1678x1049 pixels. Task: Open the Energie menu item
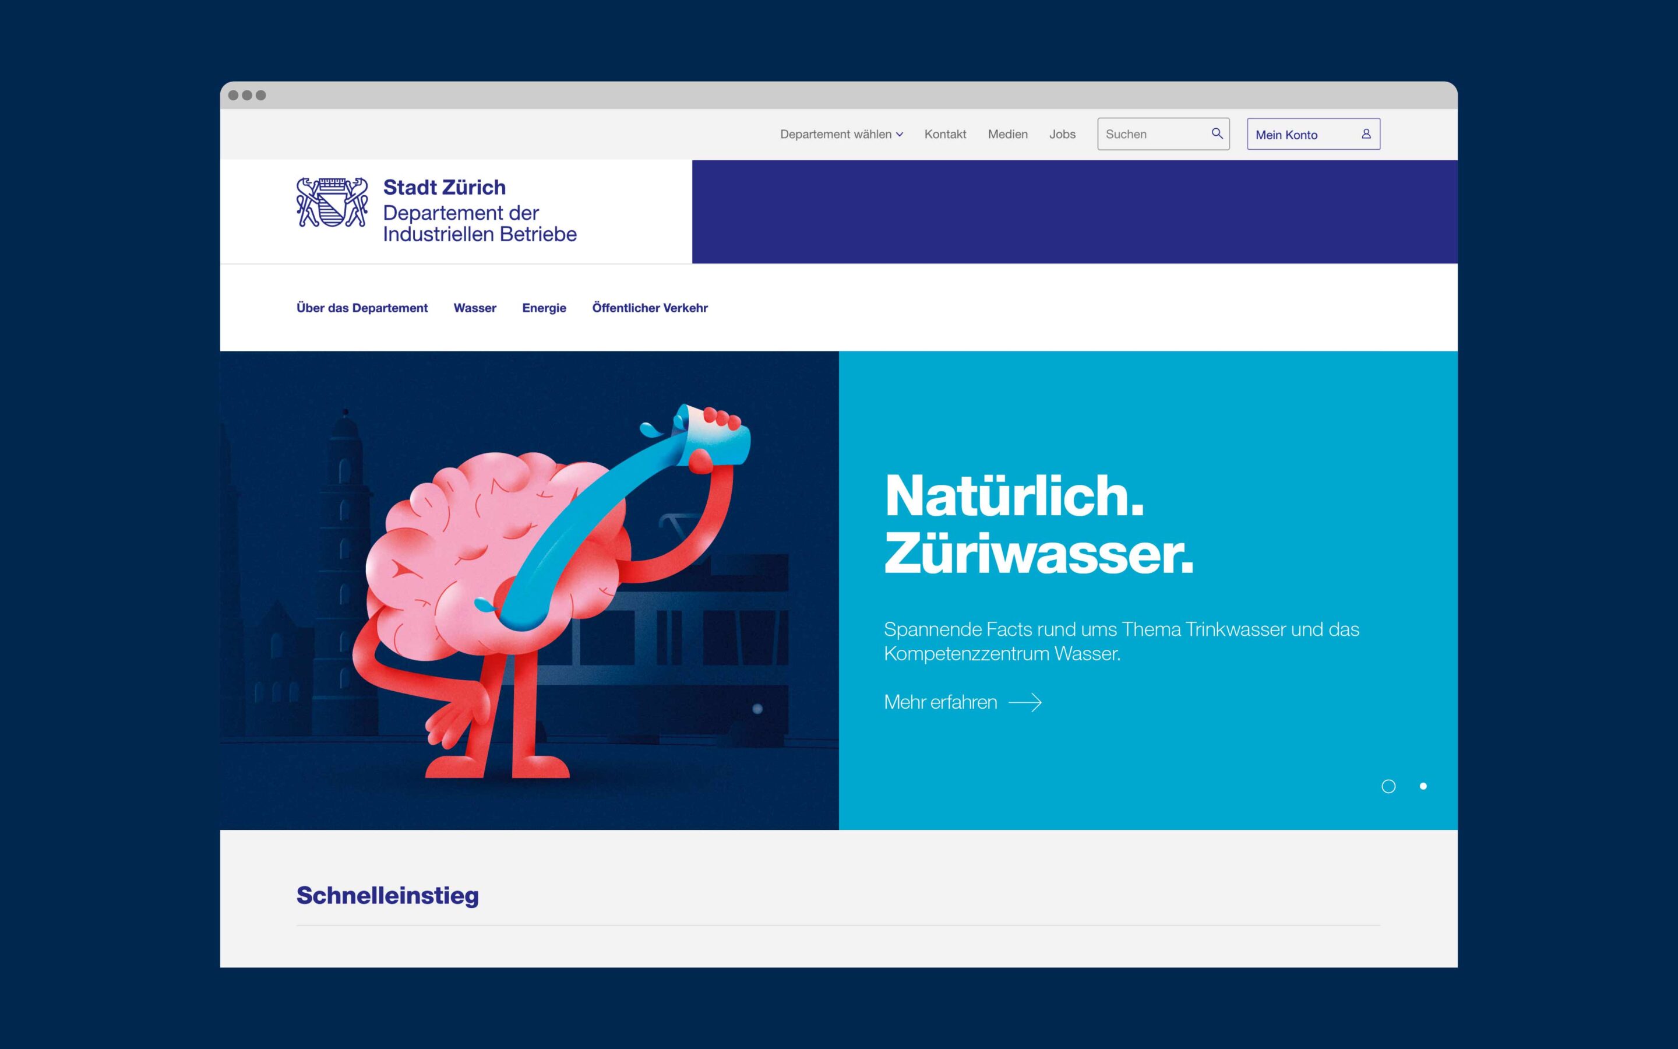544,308
